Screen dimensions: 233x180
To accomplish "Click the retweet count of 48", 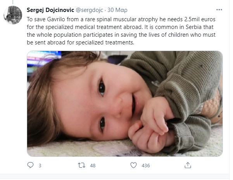I will coord(93,166).
